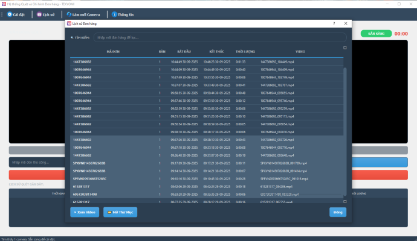This screenshot has width=417, height=241.
Task: Click the Cài đặt gear icon
Action: (x=10, y=14)
